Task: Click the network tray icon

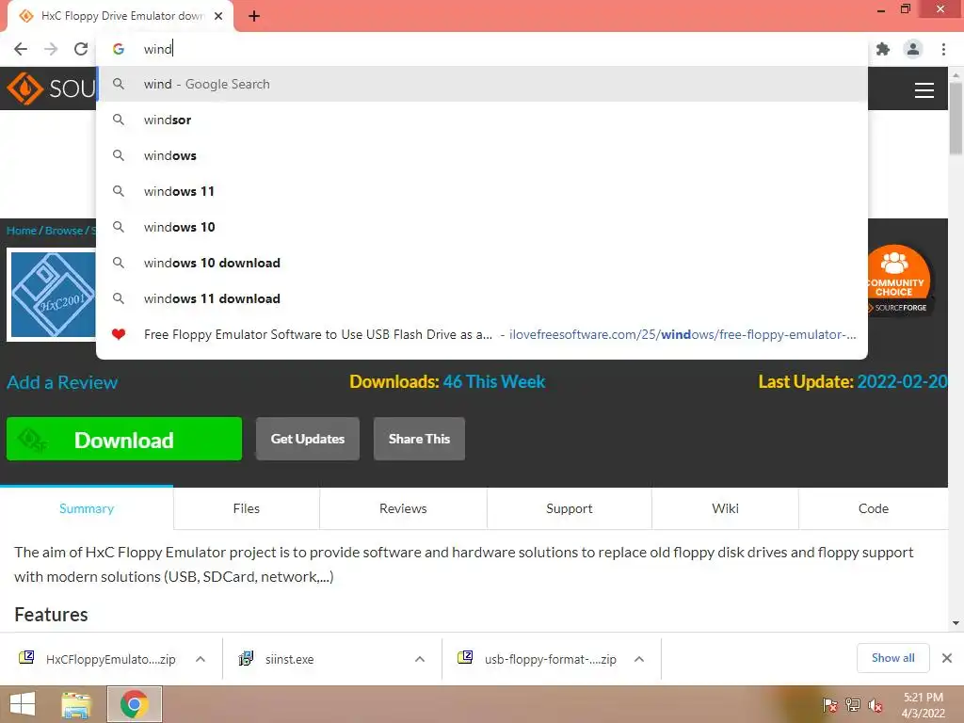Action: (x=853, y=705)
